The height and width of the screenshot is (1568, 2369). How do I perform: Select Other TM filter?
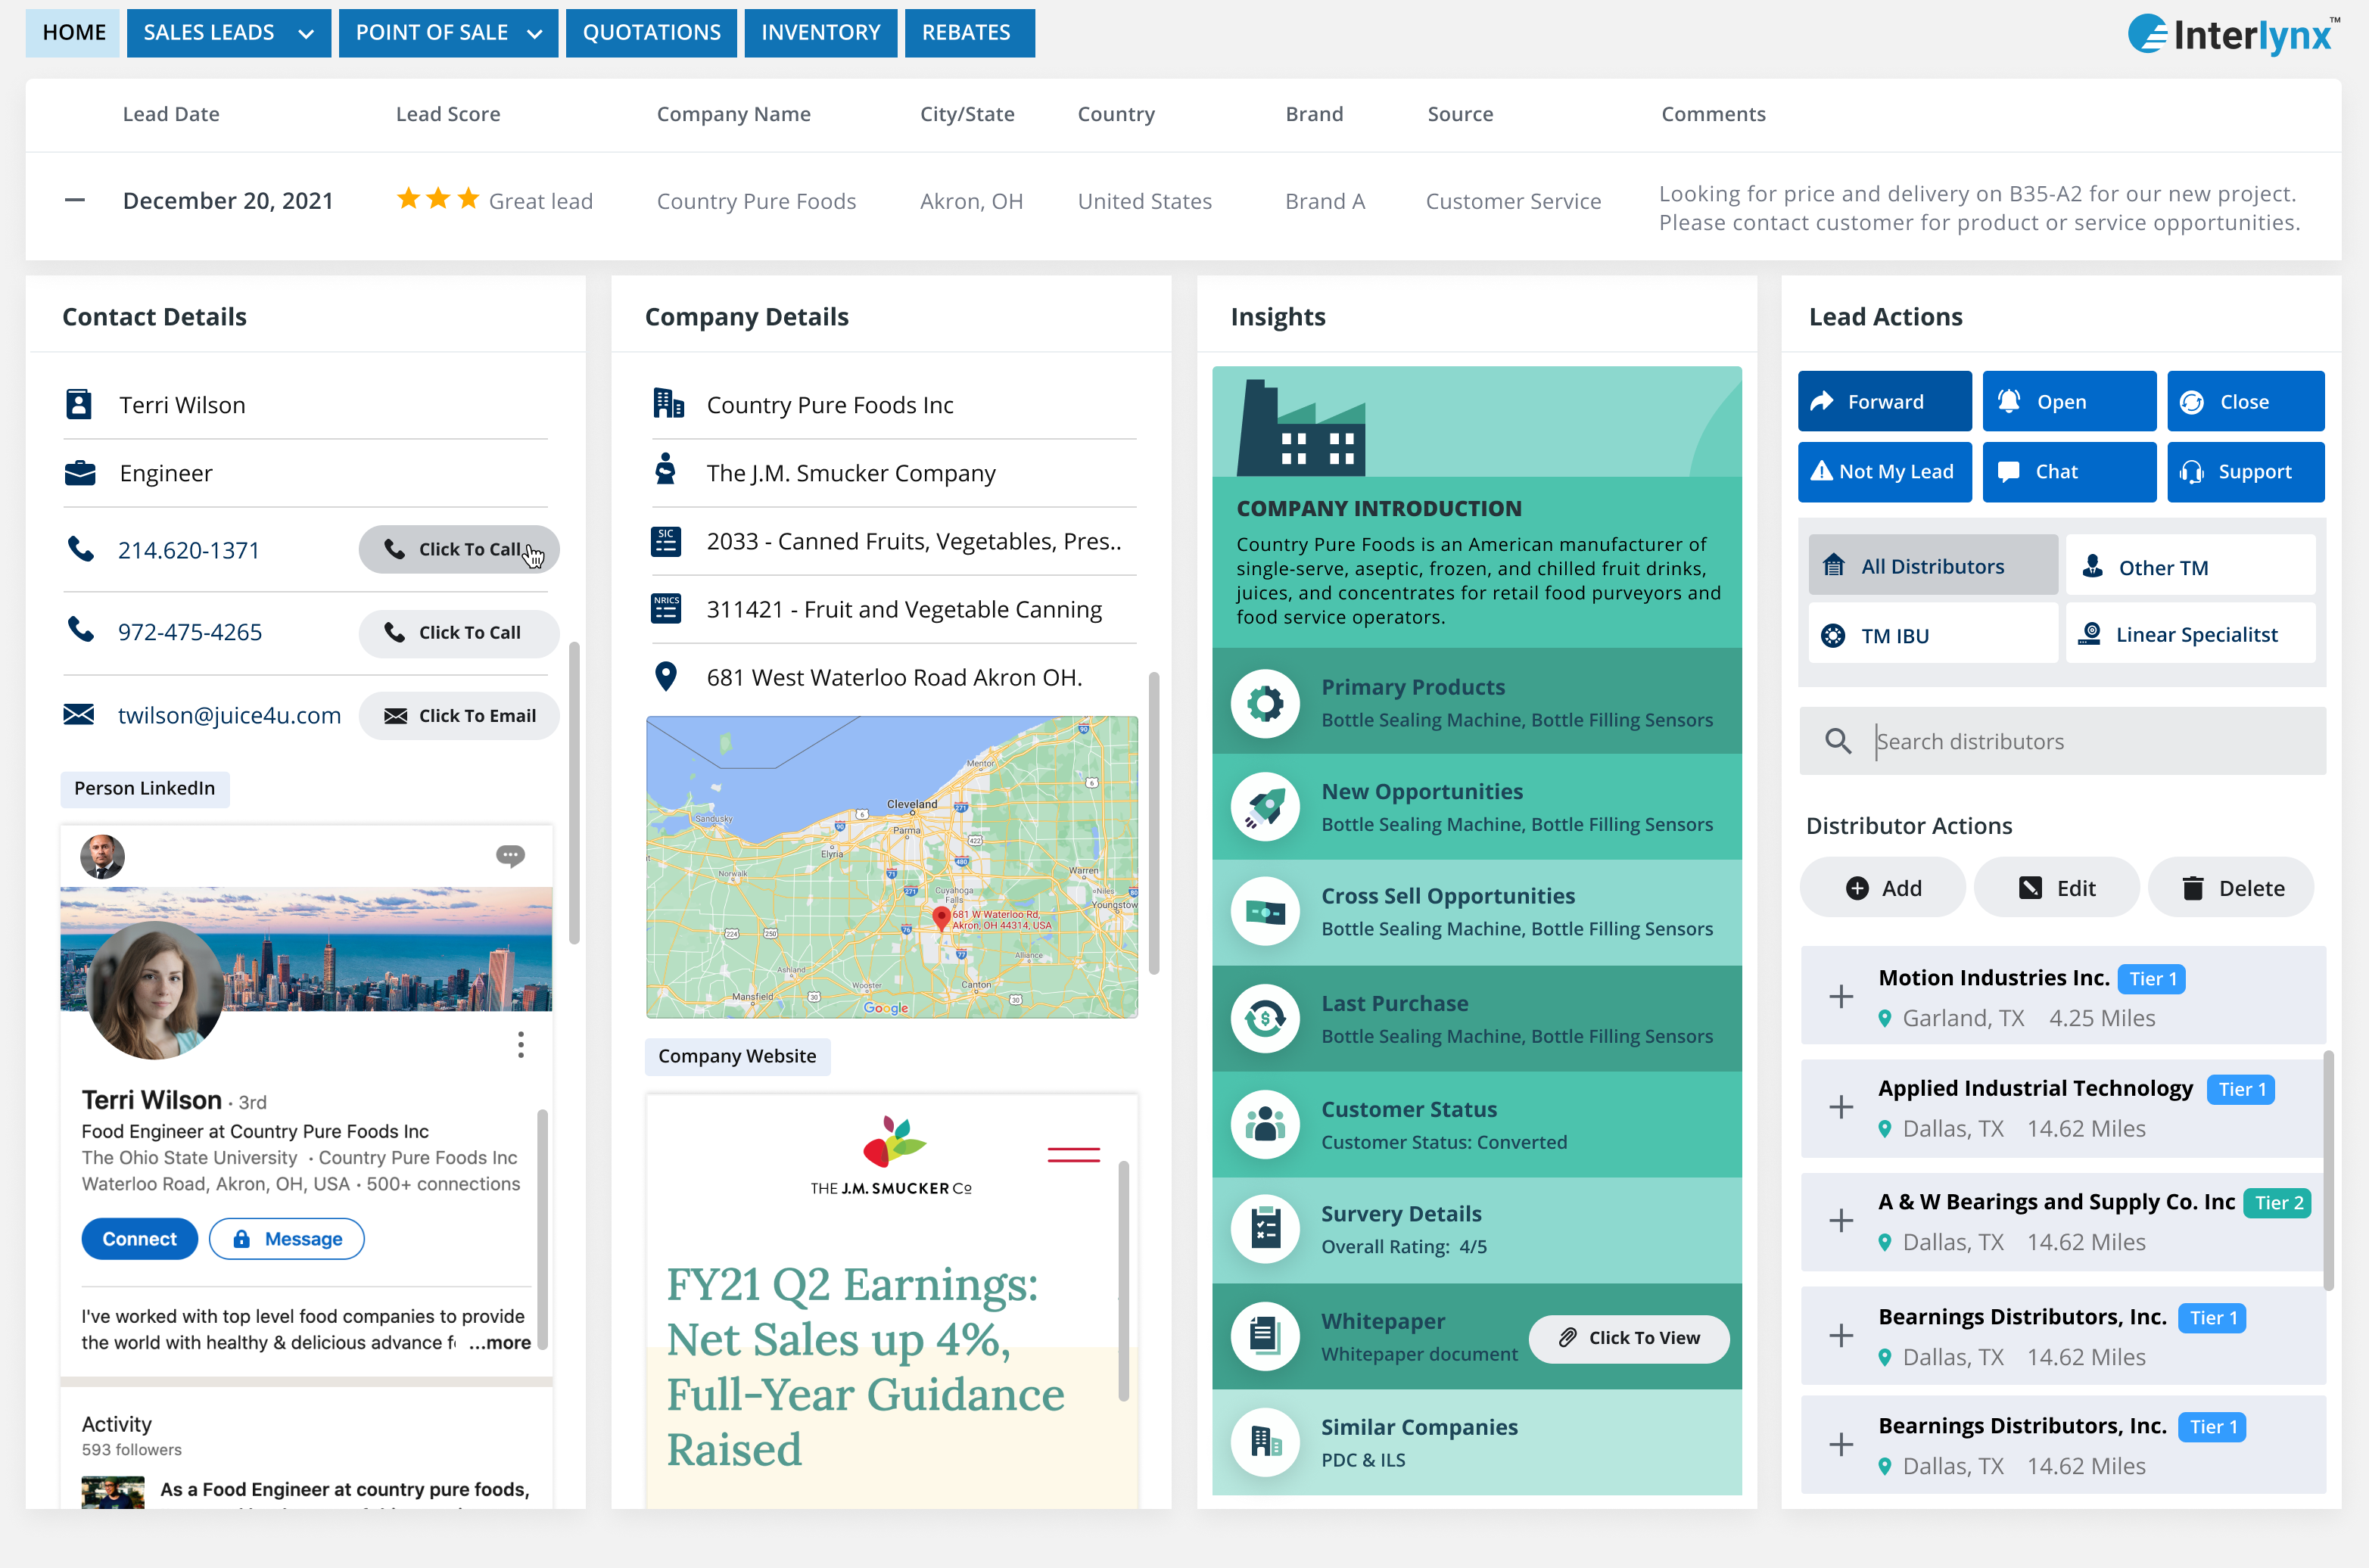[2190, 566]
